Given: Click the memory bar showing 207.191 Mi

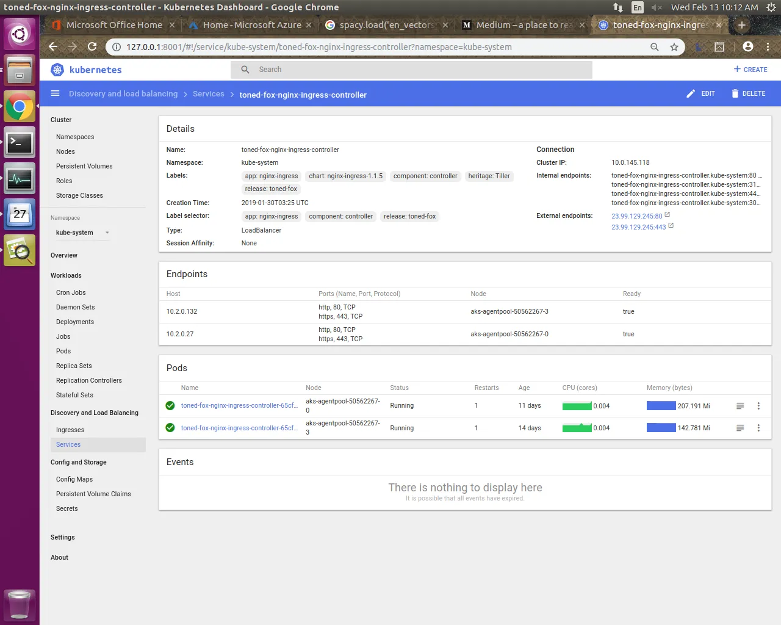Looking at the screenshot, I should pos(661,406).
